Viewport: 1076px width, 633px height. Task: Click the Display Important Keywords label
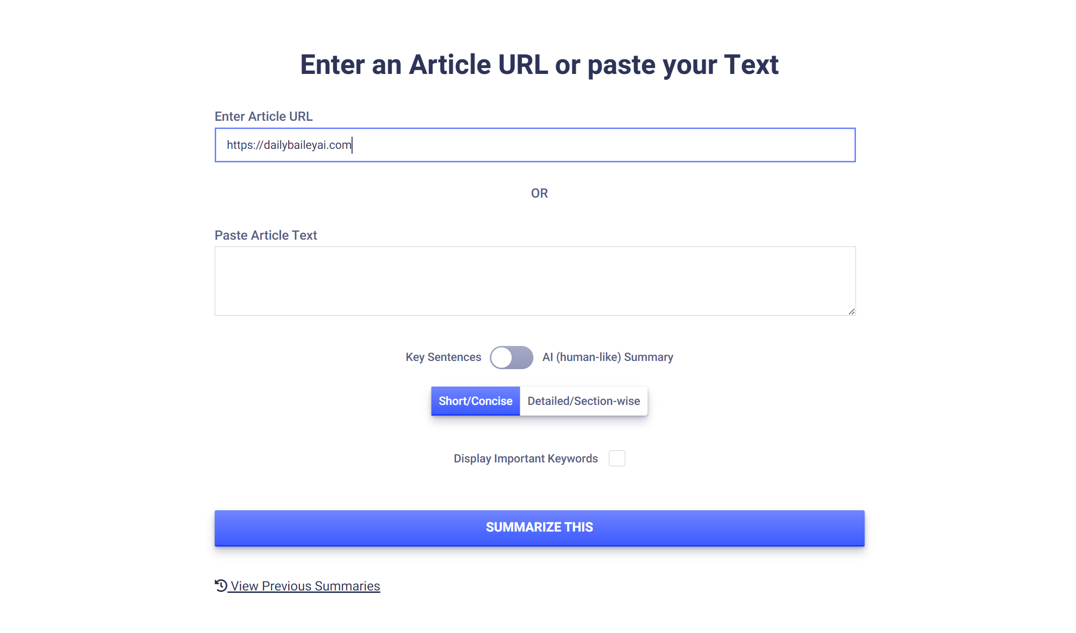(526, 459)
